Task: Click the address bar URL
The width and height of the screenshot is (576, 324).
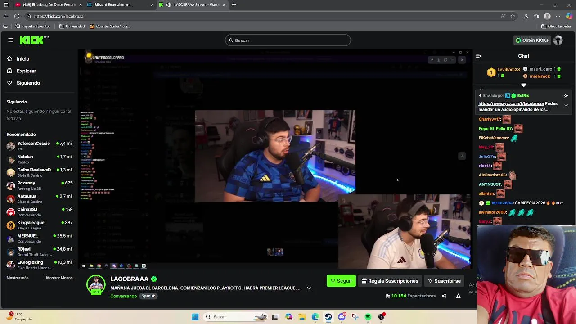Action: [x=58, y=16]
